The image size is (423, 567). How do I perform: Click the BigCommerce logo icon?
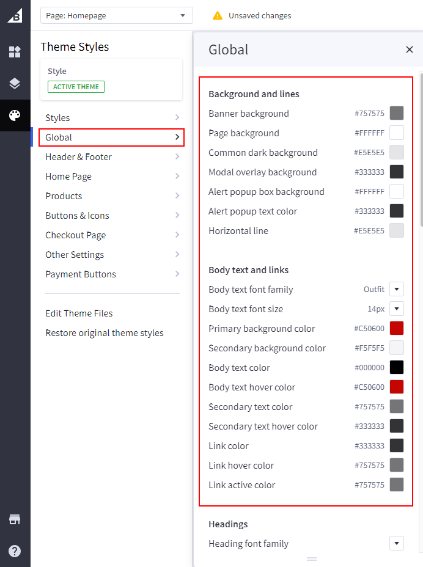(x=15, y=15)
